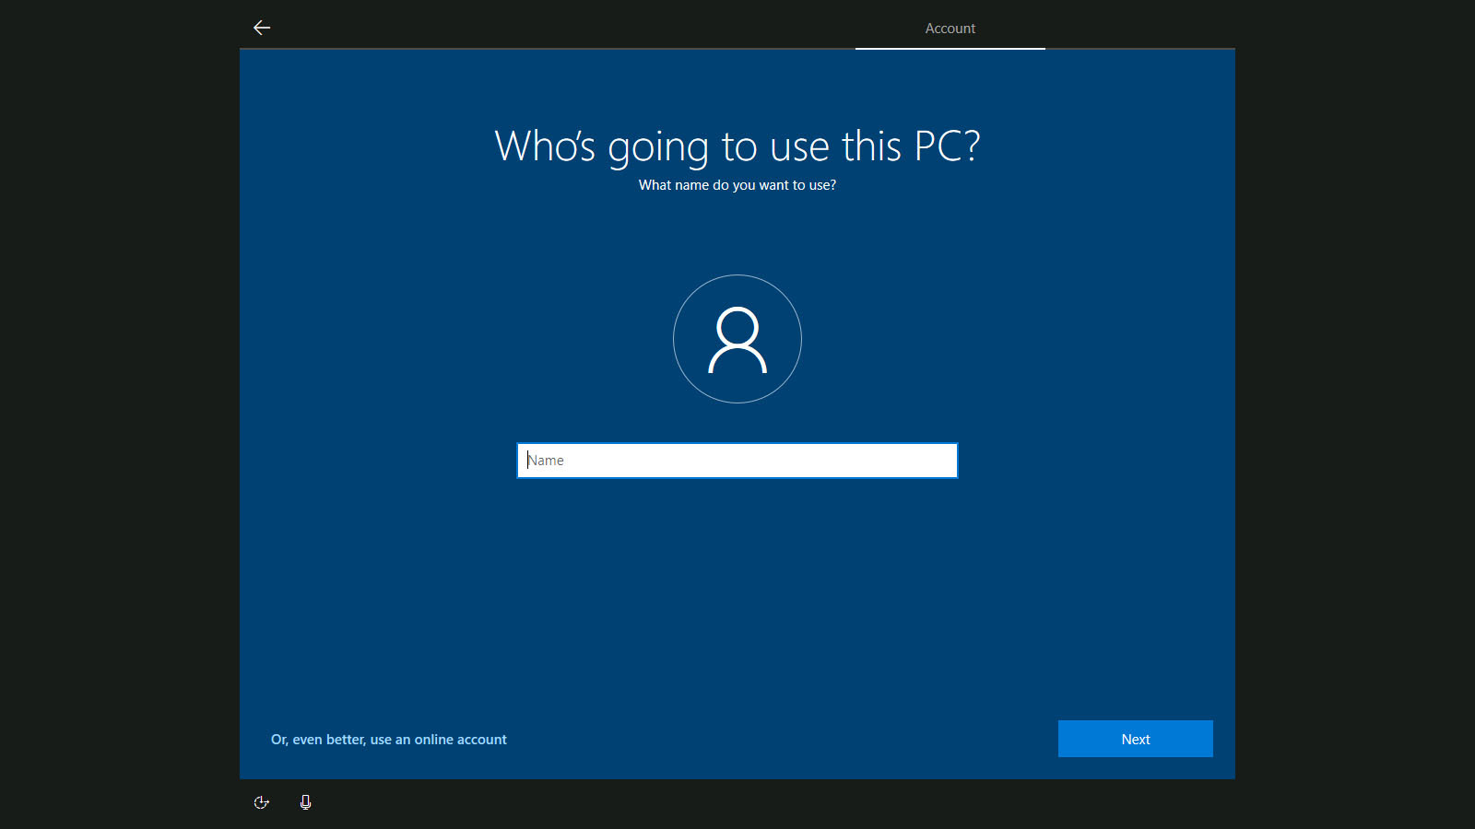Viewport: 1475px width, 829px height.
Task: Return to the previous setup page
Action: click(262, 28)
